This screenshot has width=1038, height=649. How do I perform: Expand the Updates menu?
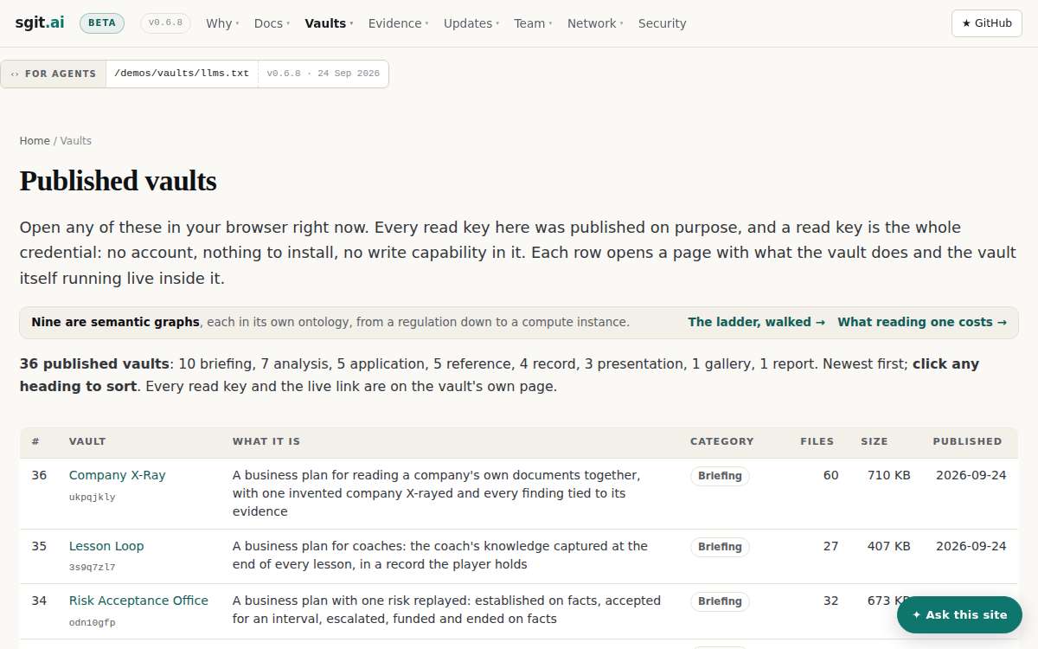pyautogui.click(x=471, y=23)
